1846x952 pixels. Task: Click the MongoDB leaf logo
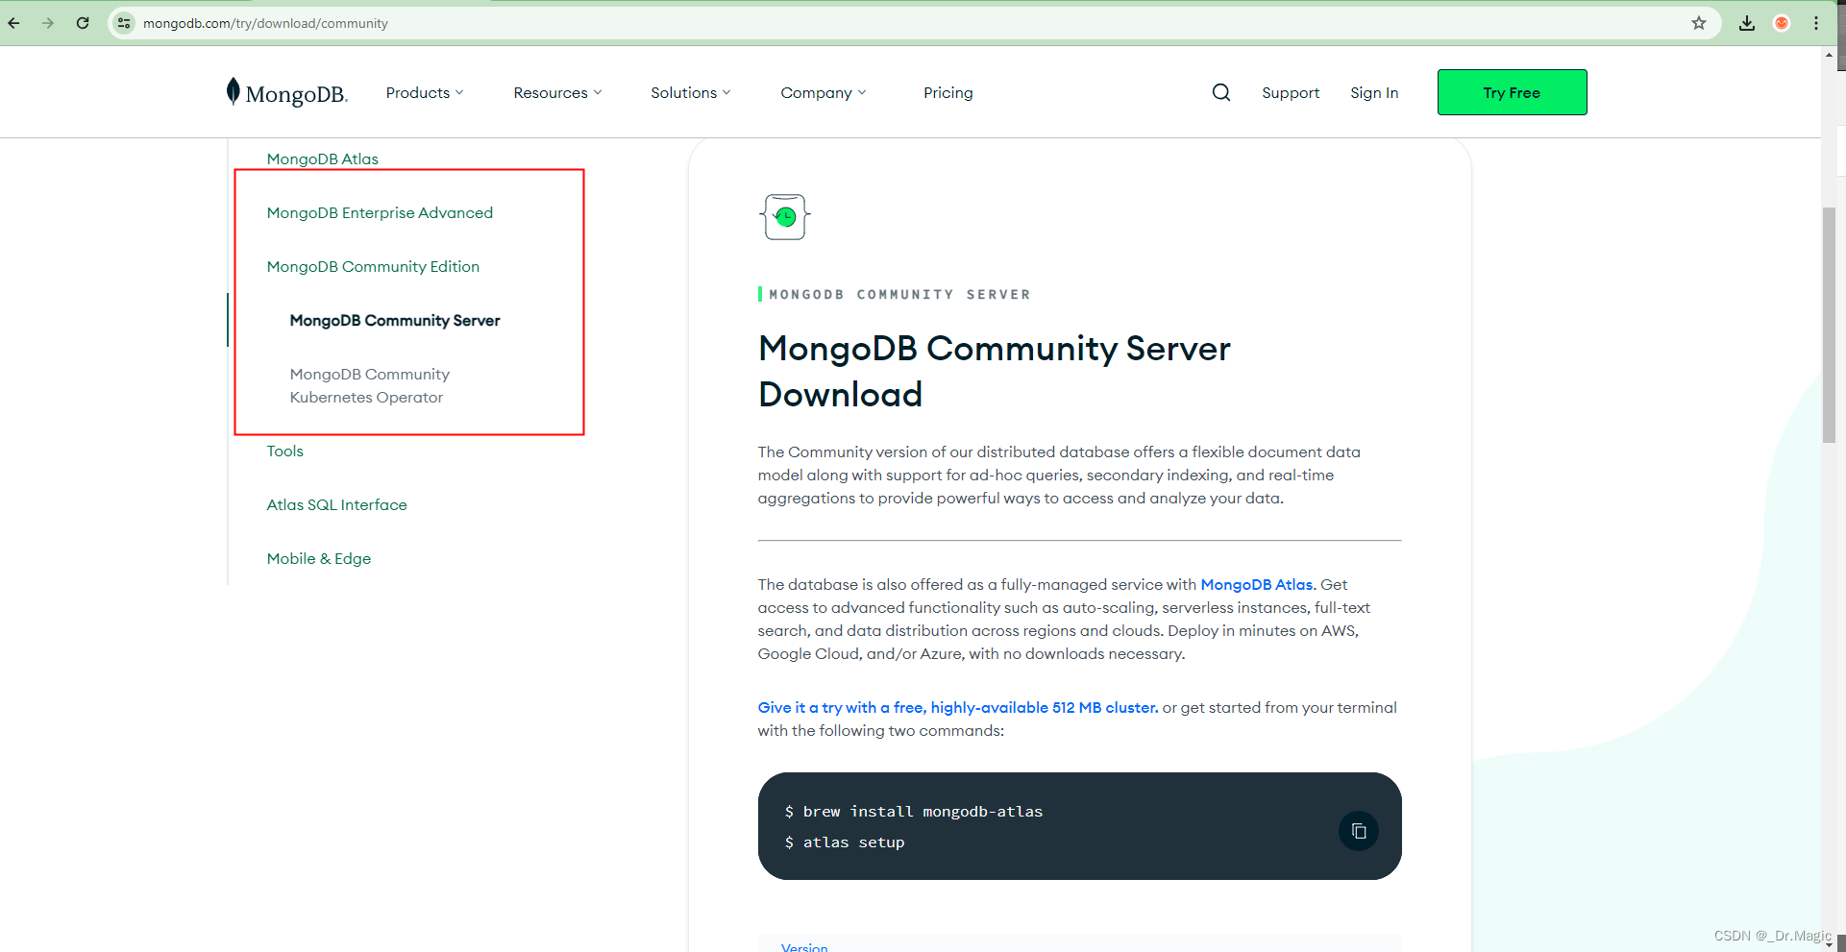coord(234,90)
